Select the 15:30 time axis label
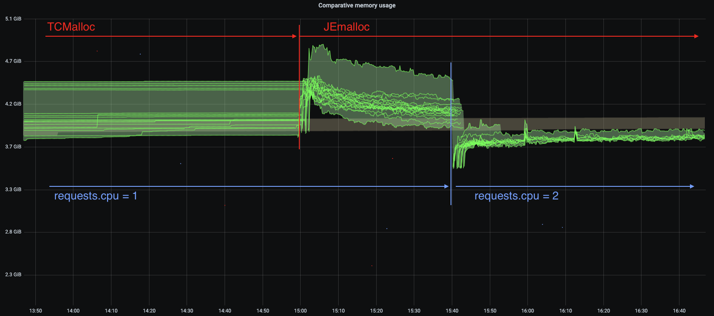 tap(414, 311)
